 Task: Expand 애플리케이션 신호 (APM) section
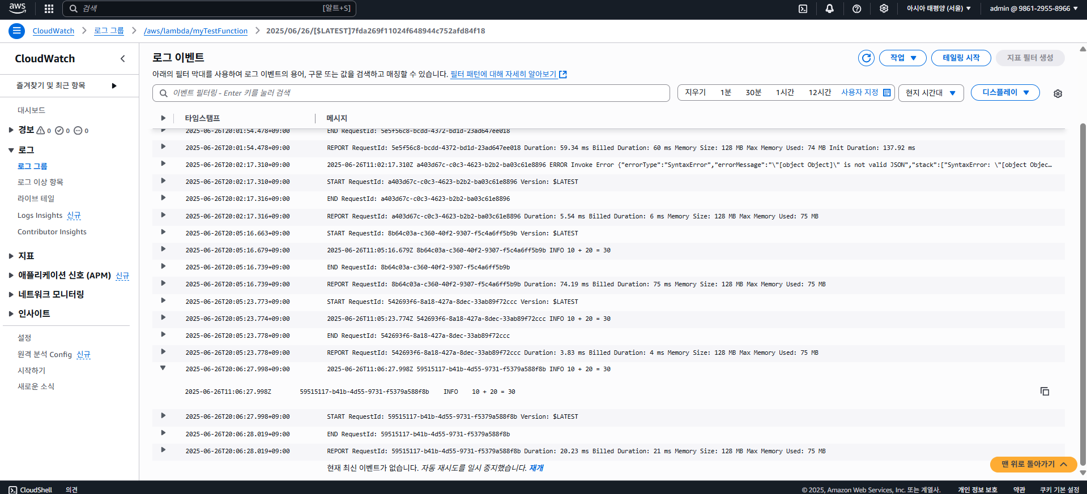point(11,275)
